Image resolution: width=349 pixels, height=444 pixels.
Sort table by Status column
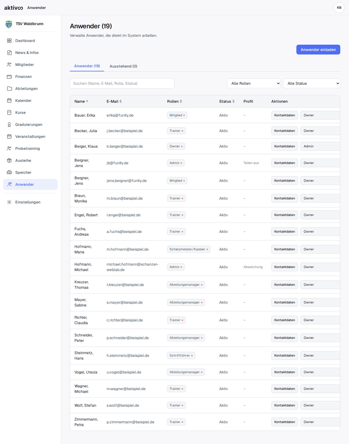coord(227,101)
